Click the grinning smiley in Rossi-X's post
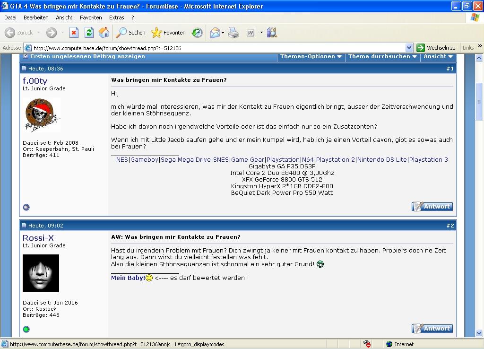The height and width of the screenshot is (349, 484). 320,264
